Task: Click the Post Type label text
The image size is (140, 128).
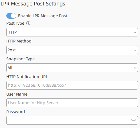Action: (15, 24)
